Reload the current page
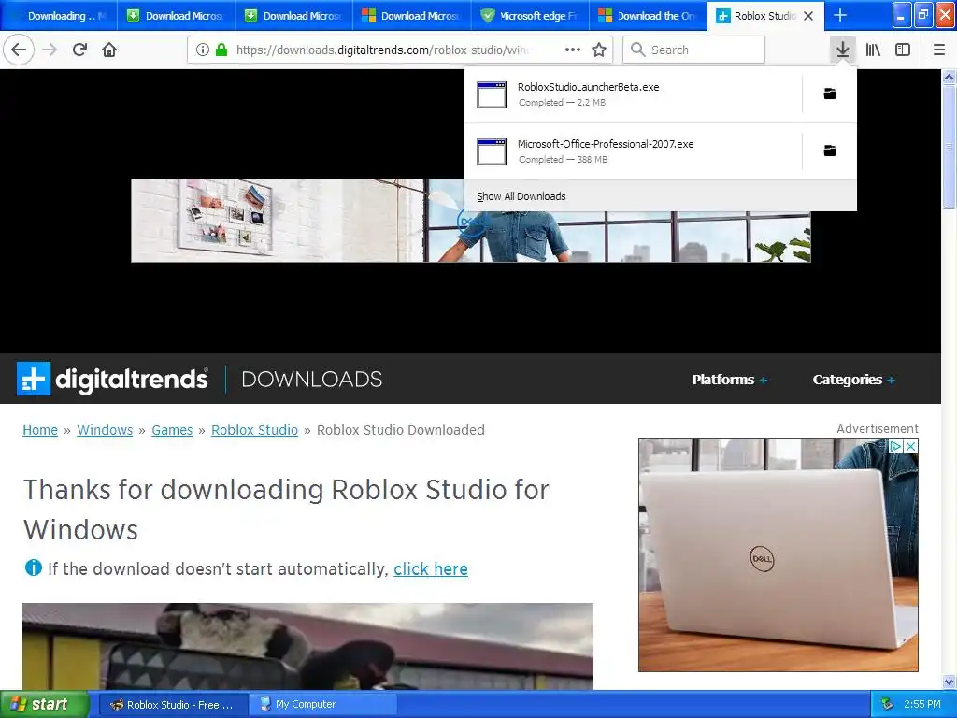Image resolution: width=957 pixels, height=718 pixels. (79, 50)
